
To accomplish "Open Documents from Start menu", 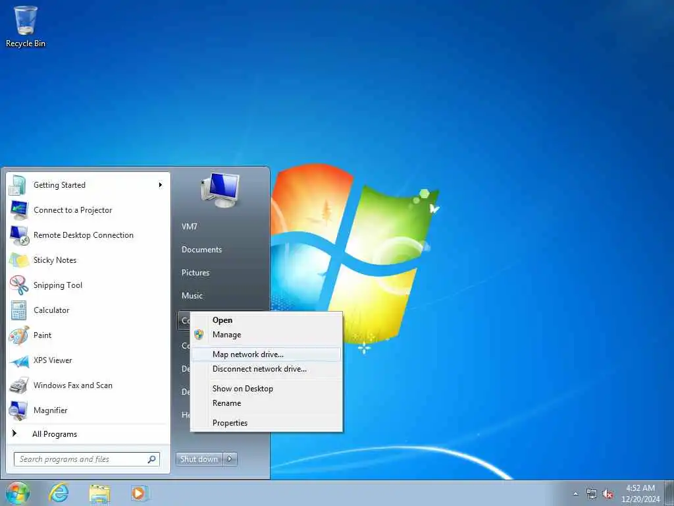I will 201,250.
